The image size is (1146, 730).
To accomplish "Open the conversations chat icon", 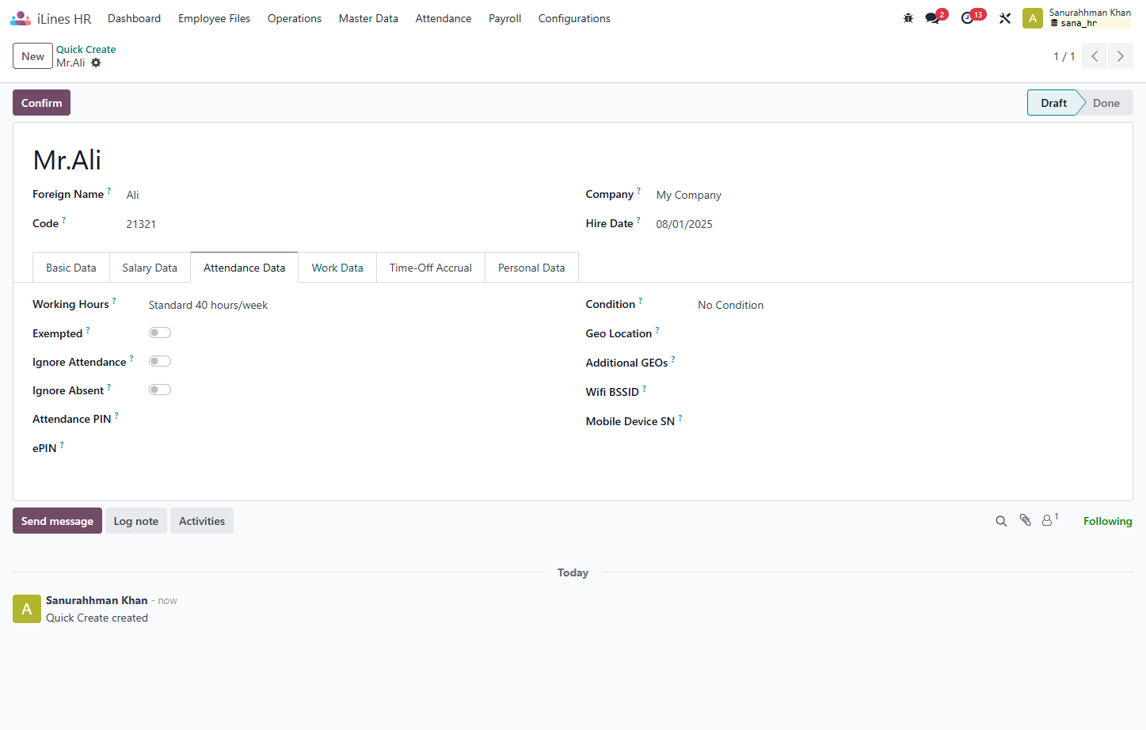I will [933, 18].
